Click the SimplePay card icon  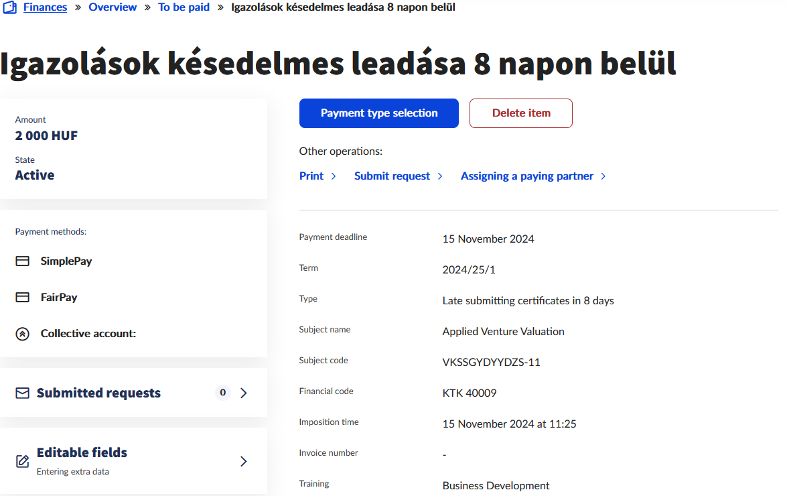pyautogui.click(x=23, y=261)
